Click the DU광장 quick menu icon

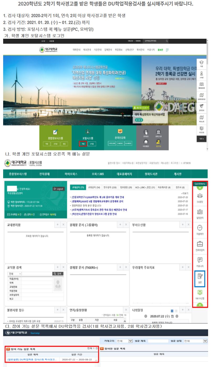pyautogui.click(x=200, y=197)
